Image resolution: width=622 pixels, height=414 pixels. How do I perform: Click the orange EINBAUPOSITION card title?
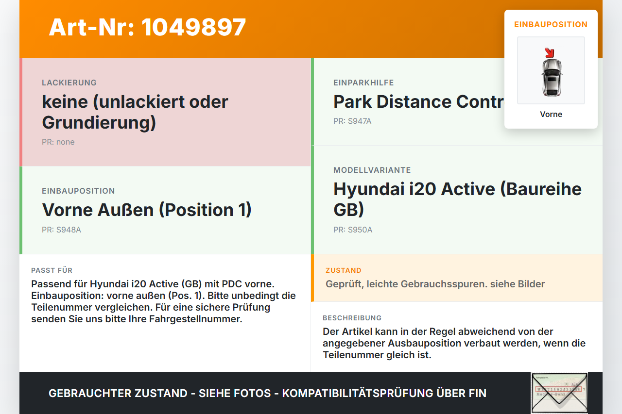tap(551, 24)
